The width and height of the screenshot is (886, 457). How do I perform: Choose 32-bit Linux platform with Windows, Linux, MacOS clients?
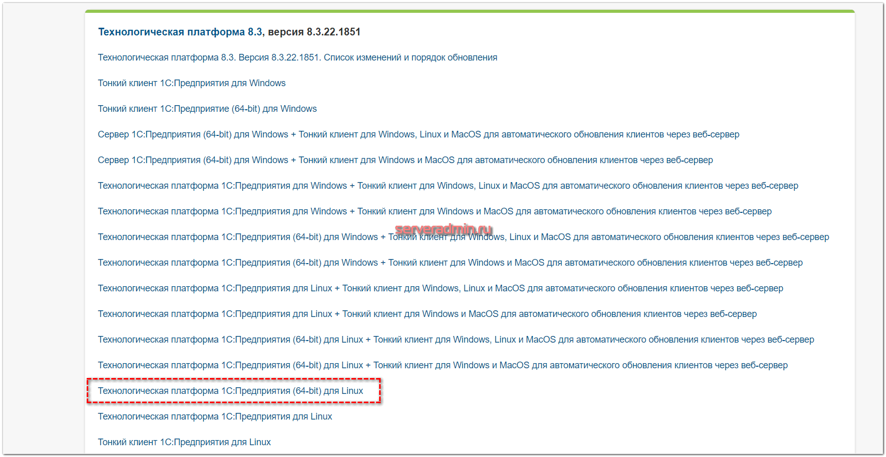[440, 288]
